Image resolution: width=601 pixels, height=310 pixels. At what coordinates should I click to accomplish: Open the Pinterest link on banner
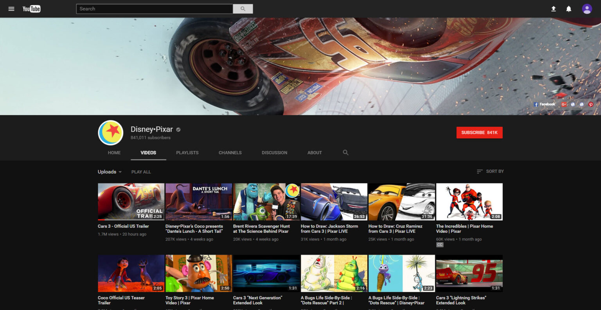[590, 104]
